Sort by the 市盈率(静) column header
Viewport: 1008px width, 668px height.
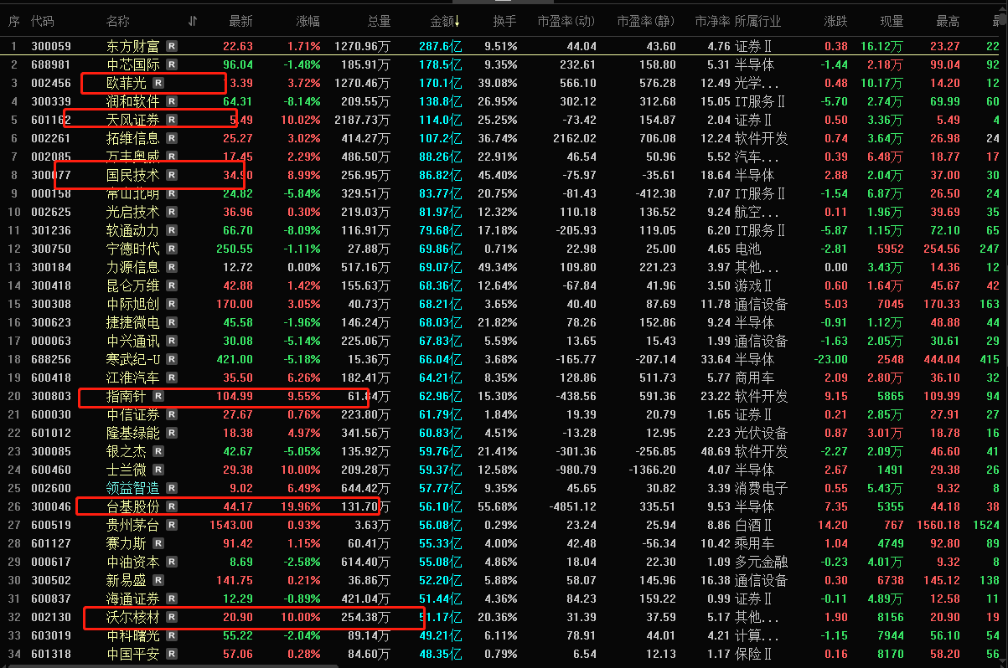tap(646, 21)
